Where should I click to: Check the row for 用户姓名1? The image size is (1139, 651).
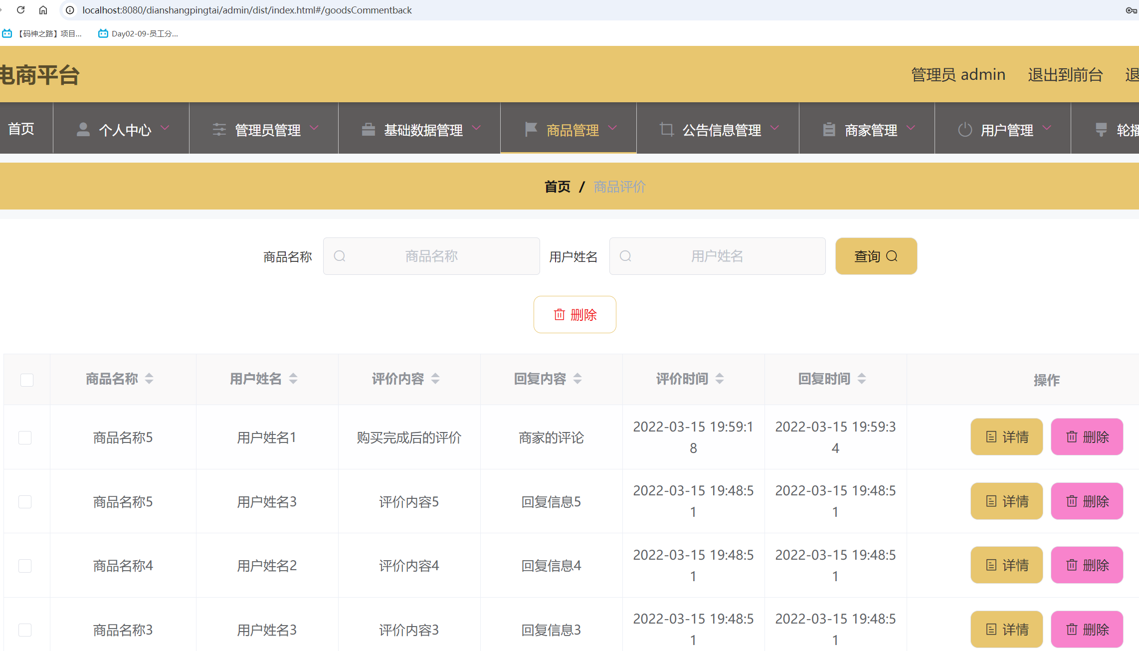25,437
